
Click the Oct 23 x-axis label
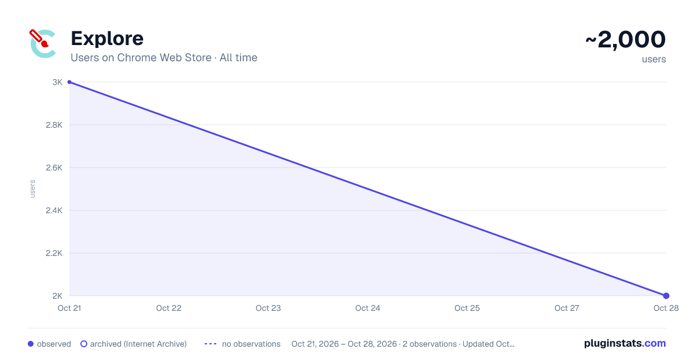(268, 308)
